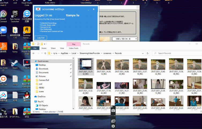Screen dimensions: 202x129
Task: Click StreamingVideoProvider in the address path
Action: pyautogui.click(x=90, y=53)
